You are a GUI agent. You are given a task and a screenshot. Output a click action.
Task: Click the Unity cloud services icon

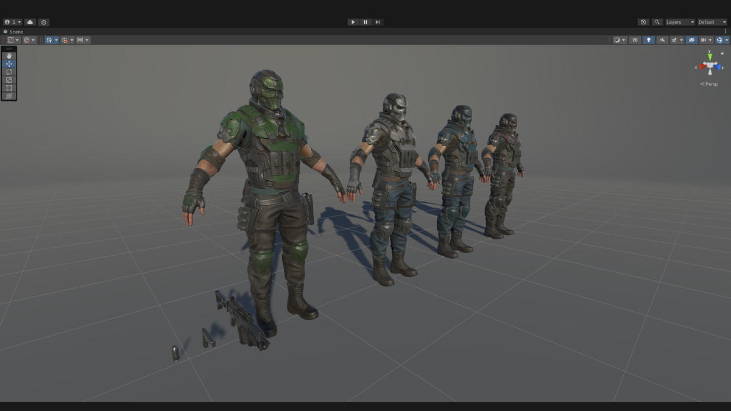[x=29, y=22]
